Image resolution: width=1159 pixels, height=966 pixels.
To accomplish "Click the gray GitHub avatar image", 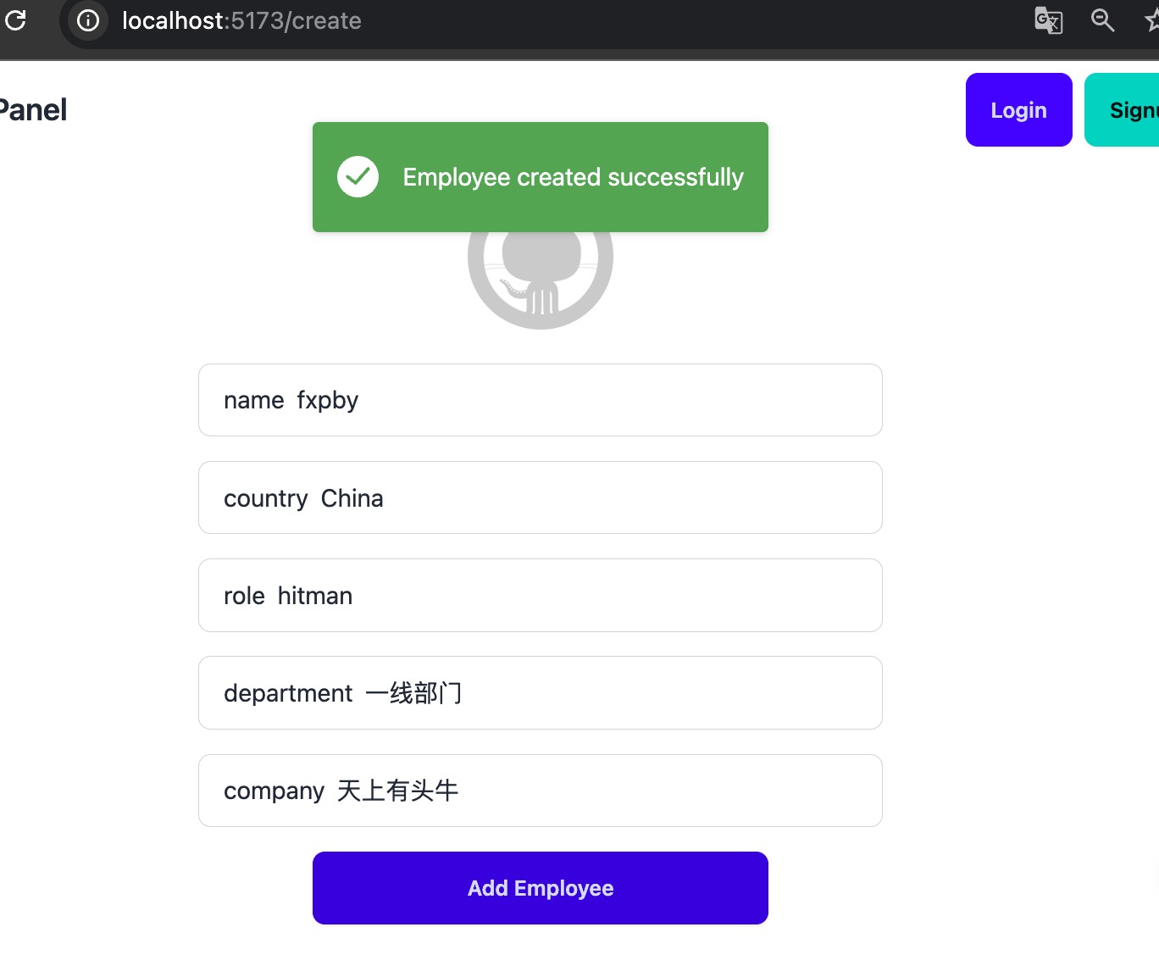I will click(541, 280).
